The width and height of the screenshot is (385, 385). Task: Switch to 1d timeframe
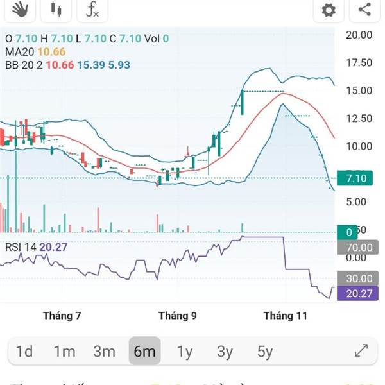24,351
